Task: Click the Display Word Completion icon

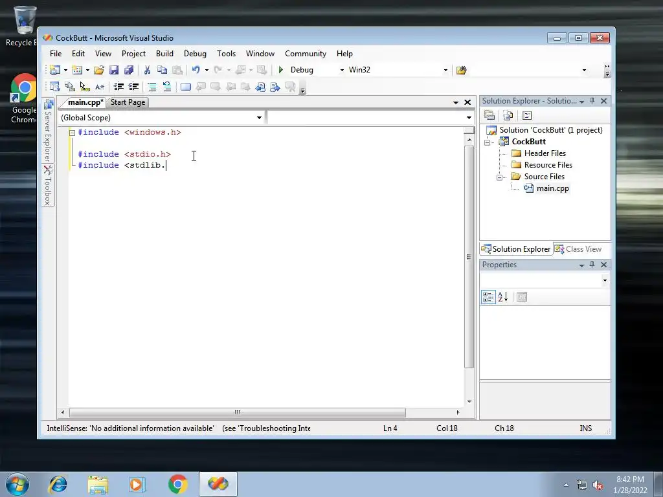Action: (99, 87)
